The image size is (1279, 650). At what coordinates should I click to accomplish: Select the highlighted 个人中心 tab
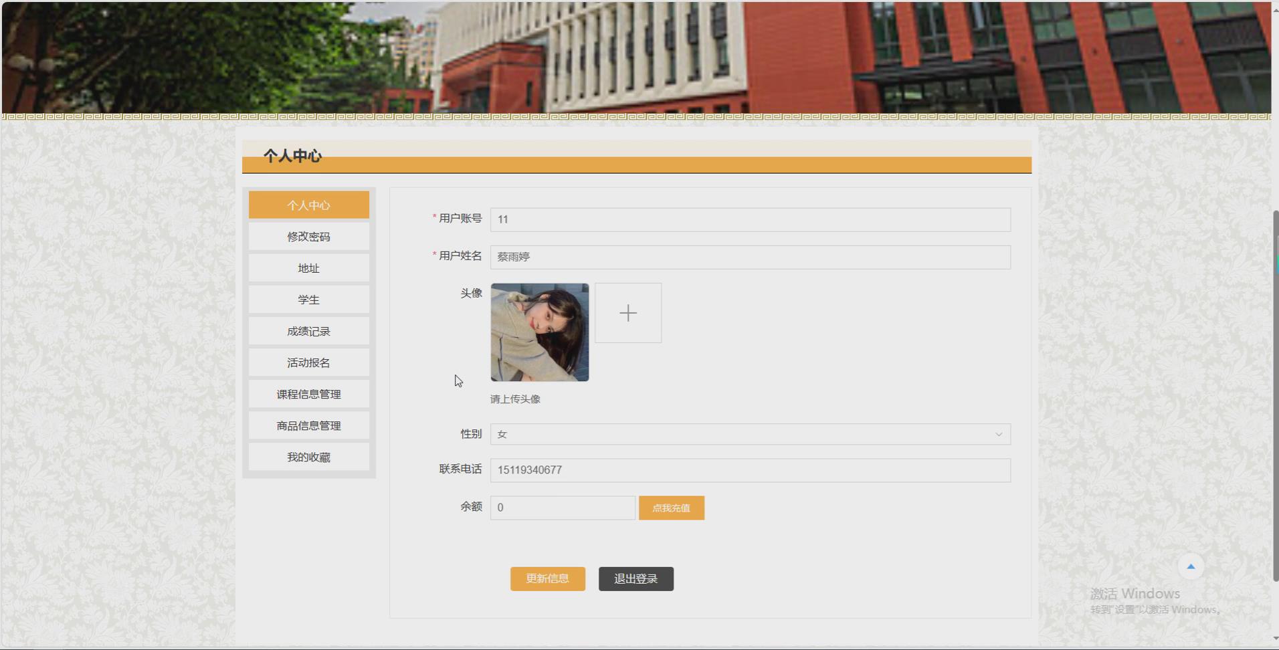tap(308, 205)
